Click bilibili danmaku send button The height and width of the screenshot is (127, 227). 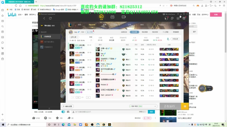pos(151,112)
